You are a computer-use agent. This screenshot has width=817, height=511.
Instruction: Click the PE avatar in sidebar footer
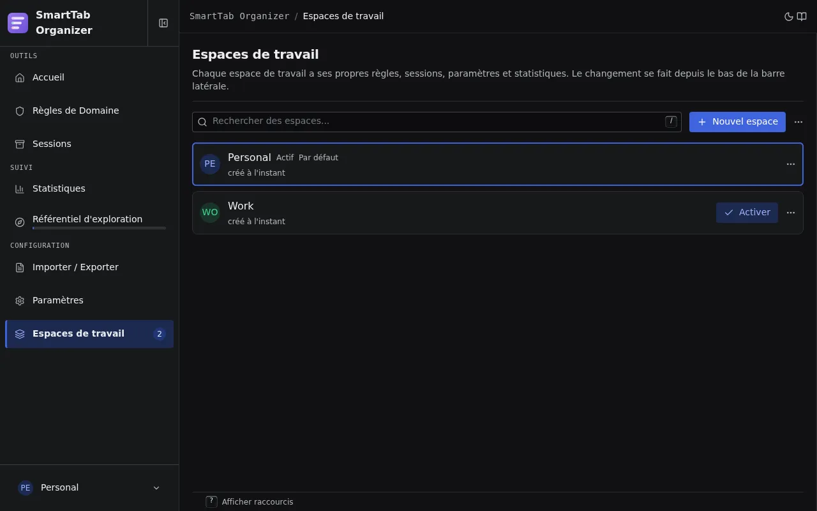tap(26, 488)
